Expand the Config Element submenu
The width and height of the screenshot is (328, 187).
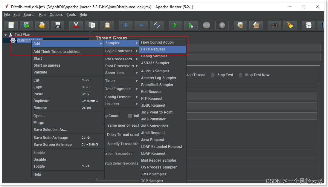121,97
